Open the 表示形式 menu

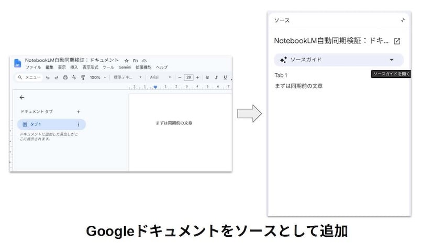90,67
